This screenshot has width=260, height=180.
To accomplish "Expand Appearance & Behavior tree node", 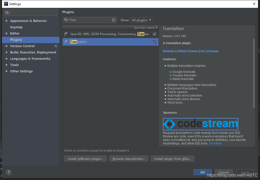I will pyautogui.click(x=7, y=21).
